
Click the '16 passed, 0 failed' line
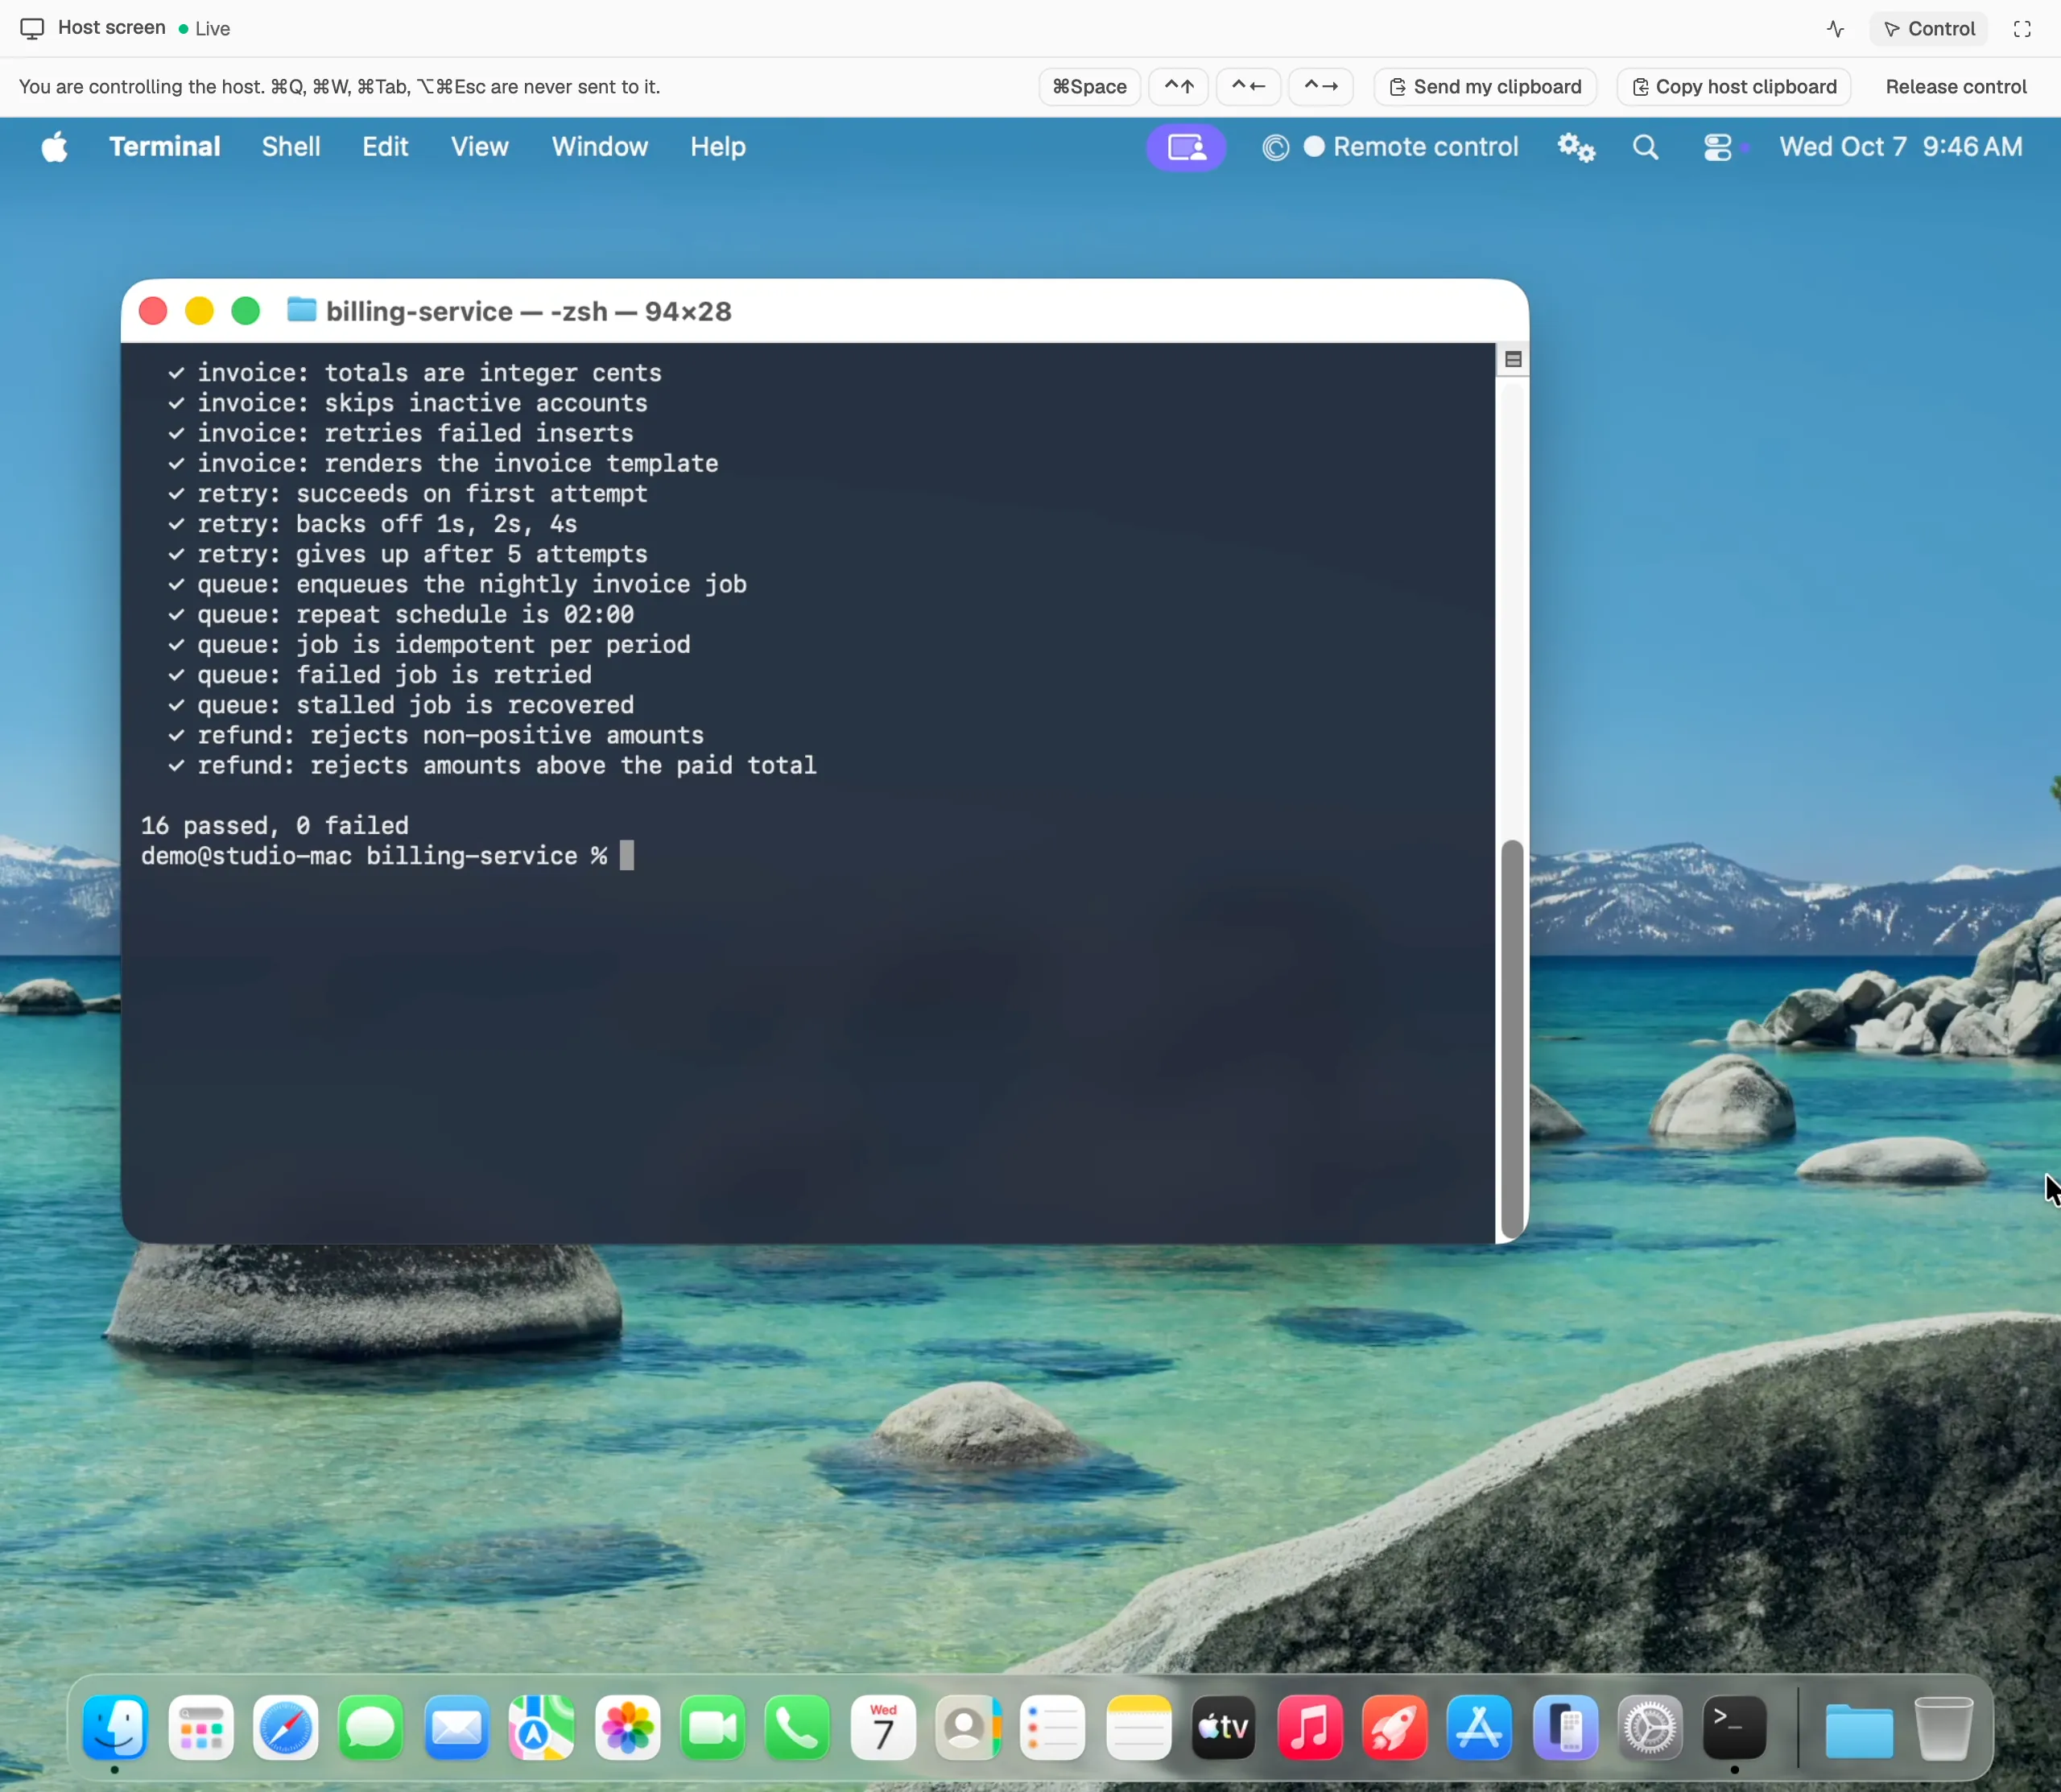coord(275,826)
